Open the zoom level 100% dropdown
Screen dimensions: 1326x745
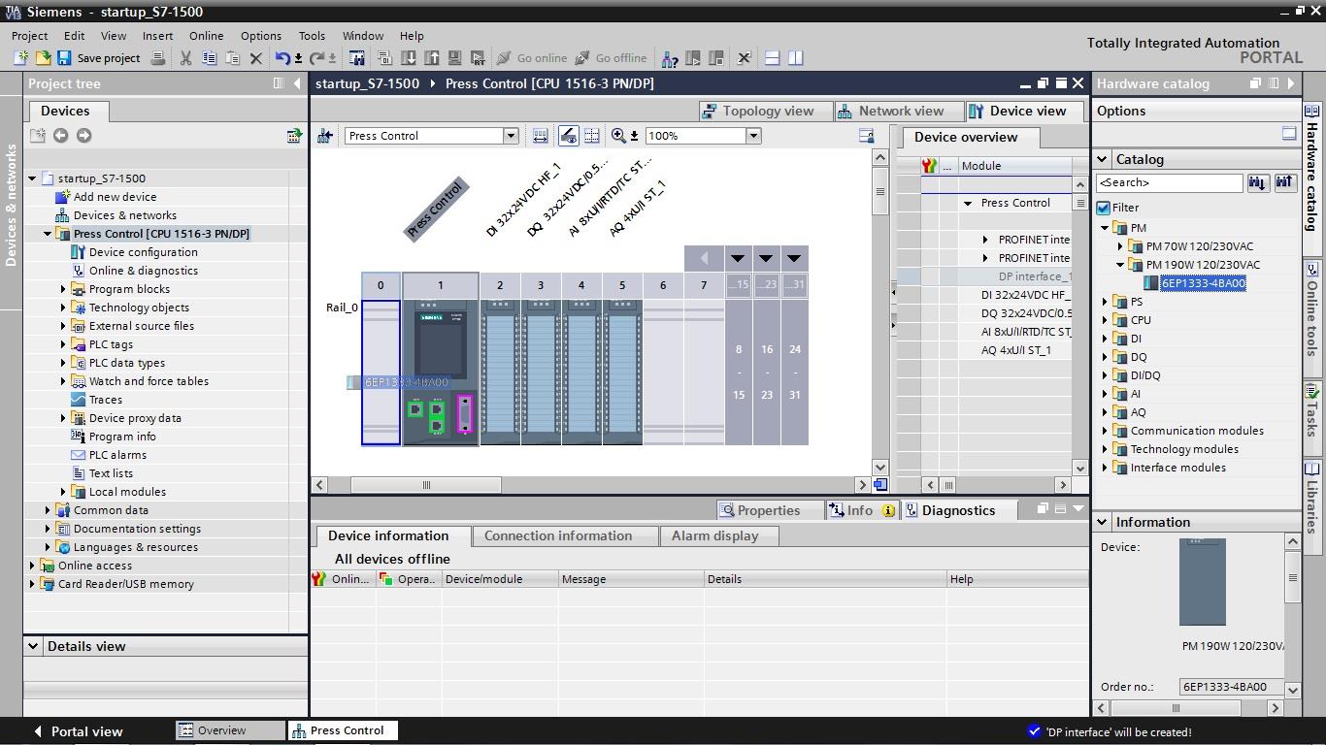pos(753,136)
